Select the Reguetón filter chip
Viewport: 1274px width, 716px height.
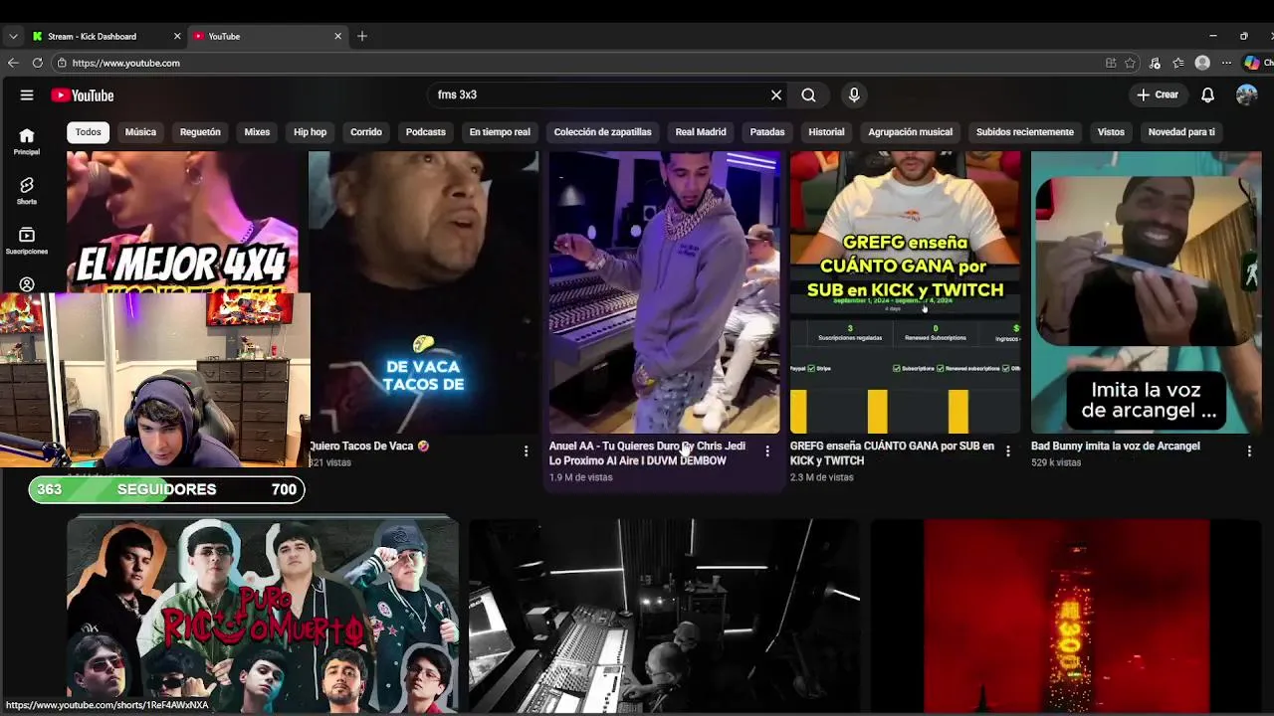point(200,131)
